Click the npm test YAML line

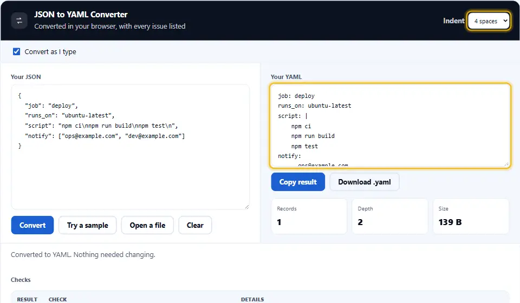coord(304,147)
